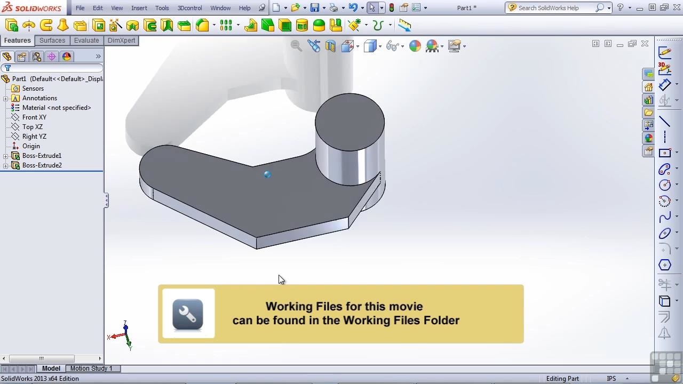Open the Undo dropdown arrow
683x384 pixels.
pyautogui.click(x=362, y=8)
